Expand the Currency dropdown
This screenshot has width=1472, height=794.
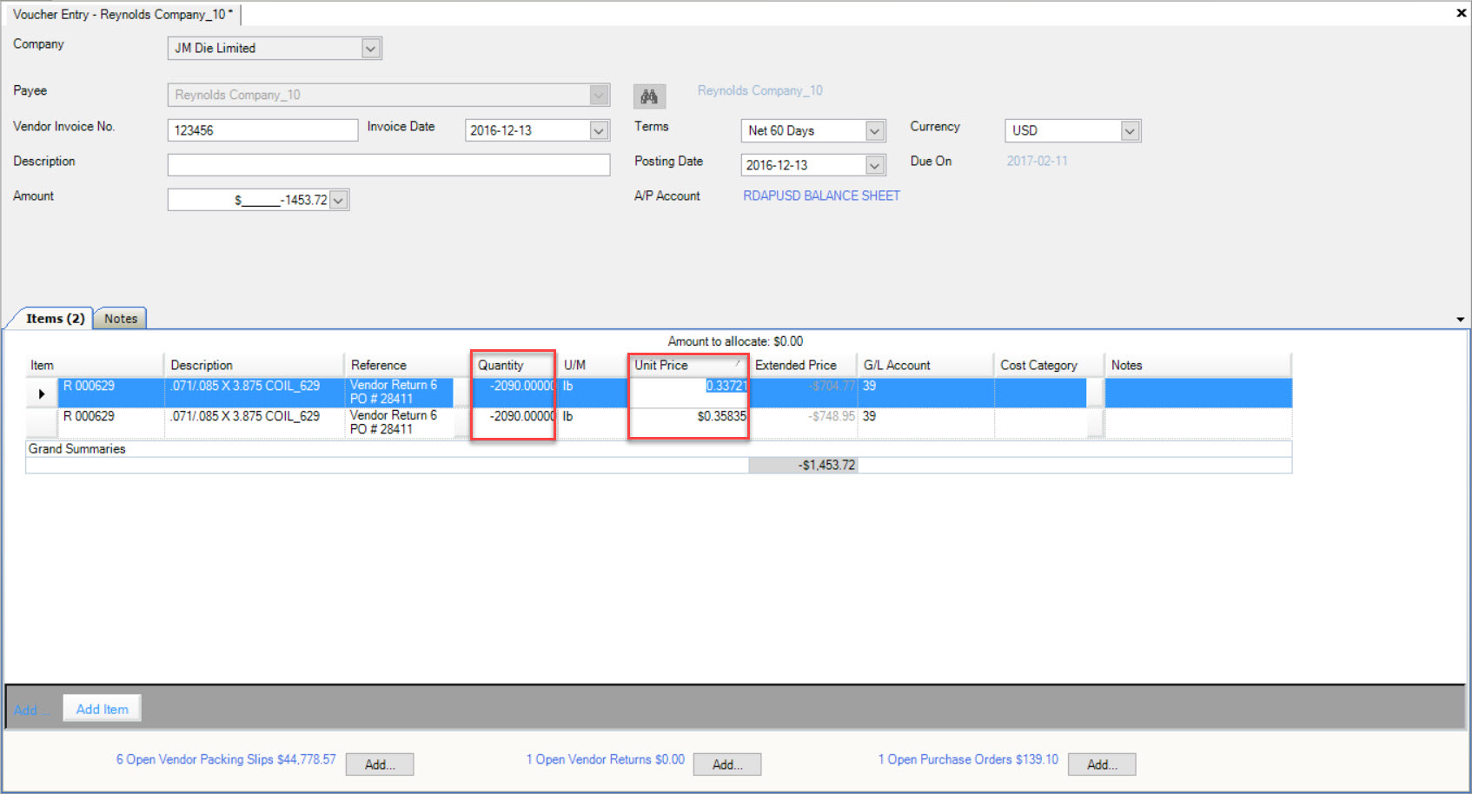pyautogui.click(x=1130, y=130)
